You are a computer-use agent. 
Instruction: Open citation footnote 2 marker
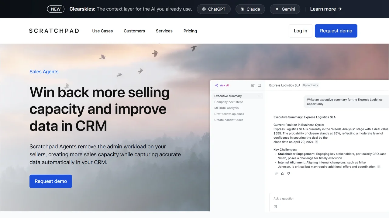[x=379, y=167]
